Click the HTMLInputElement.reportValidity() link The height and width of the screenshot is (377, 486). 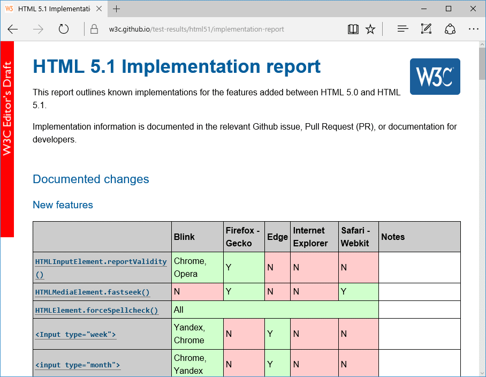(x=101, y=261)
